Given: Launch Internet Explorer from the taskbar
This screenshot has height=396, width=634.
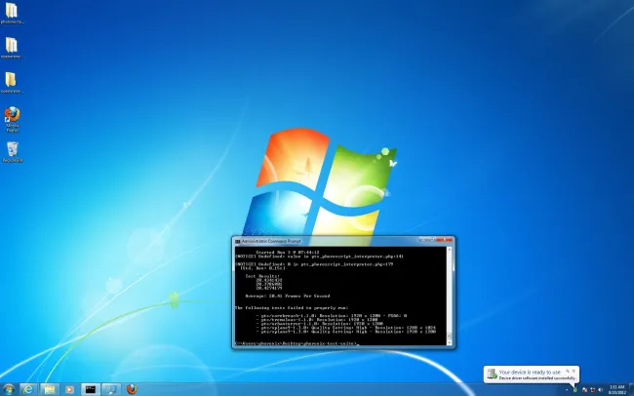Looking at the screenshot, I should tap(28, 389).
